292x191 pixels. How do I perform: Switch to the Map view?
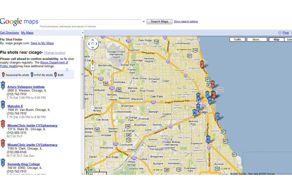pos(276,40)
